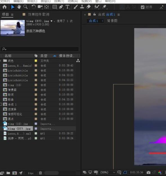This screenshot has height=176, width=166.
Task: Click the timg (27).jpg preview thumbnail
Action: [13, 28]
